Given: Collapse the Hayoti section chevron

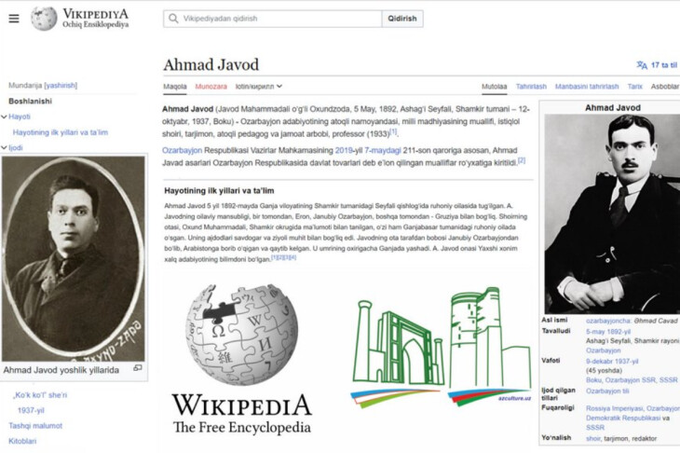Looking at the screenshot, I should [4, 117].
